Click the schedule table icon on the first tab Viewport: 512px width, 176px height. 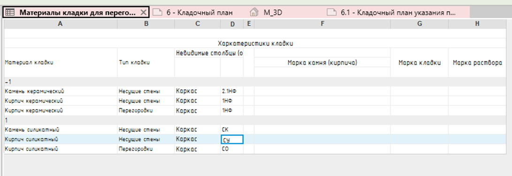click(x=10, y=13)
